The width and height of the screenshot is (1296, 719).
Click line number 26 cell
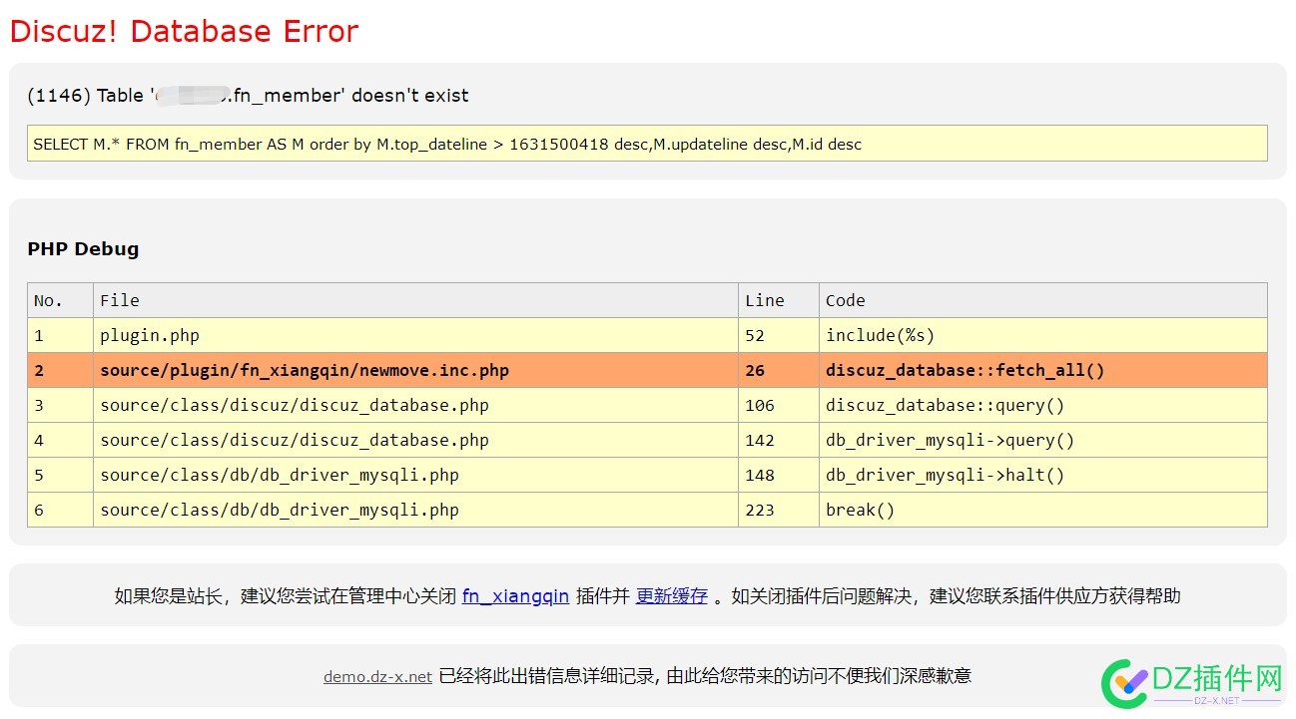point(779,370)
